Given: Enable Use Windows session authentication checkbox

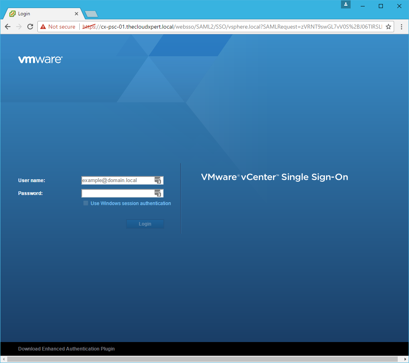Looking at the screenshot, I should [86, 203].
